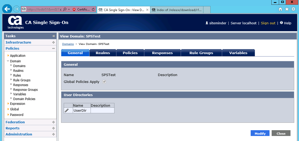Screen dimensions: 299x141
Task: Open Variables item in the left tree
Action: [x=19, y=94]
